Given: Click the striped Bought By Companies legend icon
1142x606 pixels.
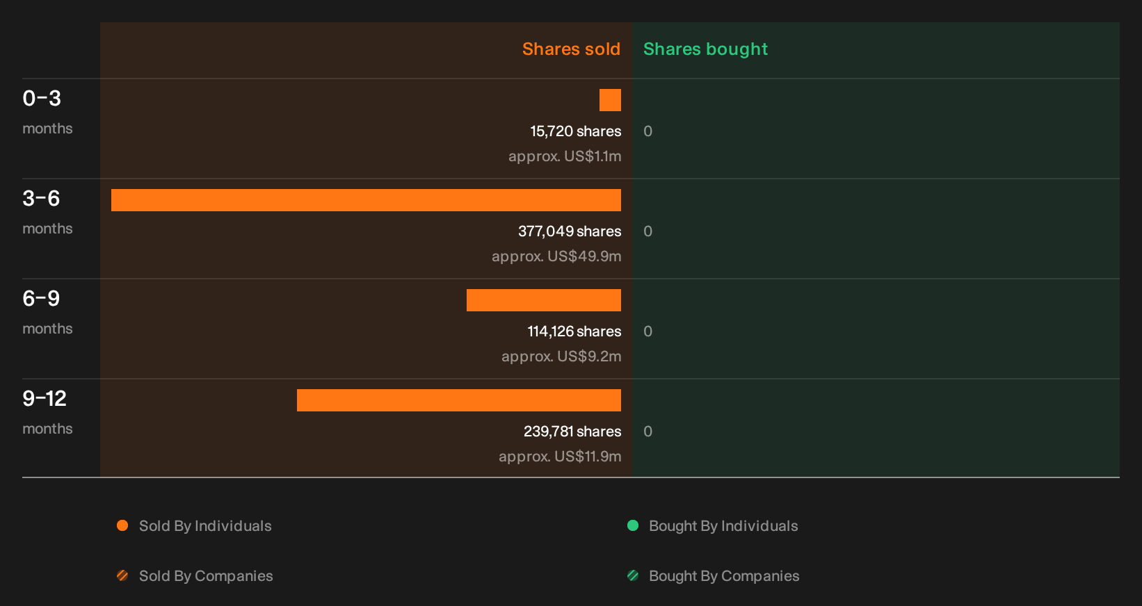Looking at the screenshot, I should pyautogui.click(x=633, y=575).
